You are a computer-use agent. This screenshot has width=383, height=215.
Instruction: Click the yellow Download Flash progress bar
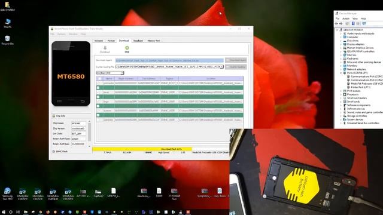tap(142, 149)
